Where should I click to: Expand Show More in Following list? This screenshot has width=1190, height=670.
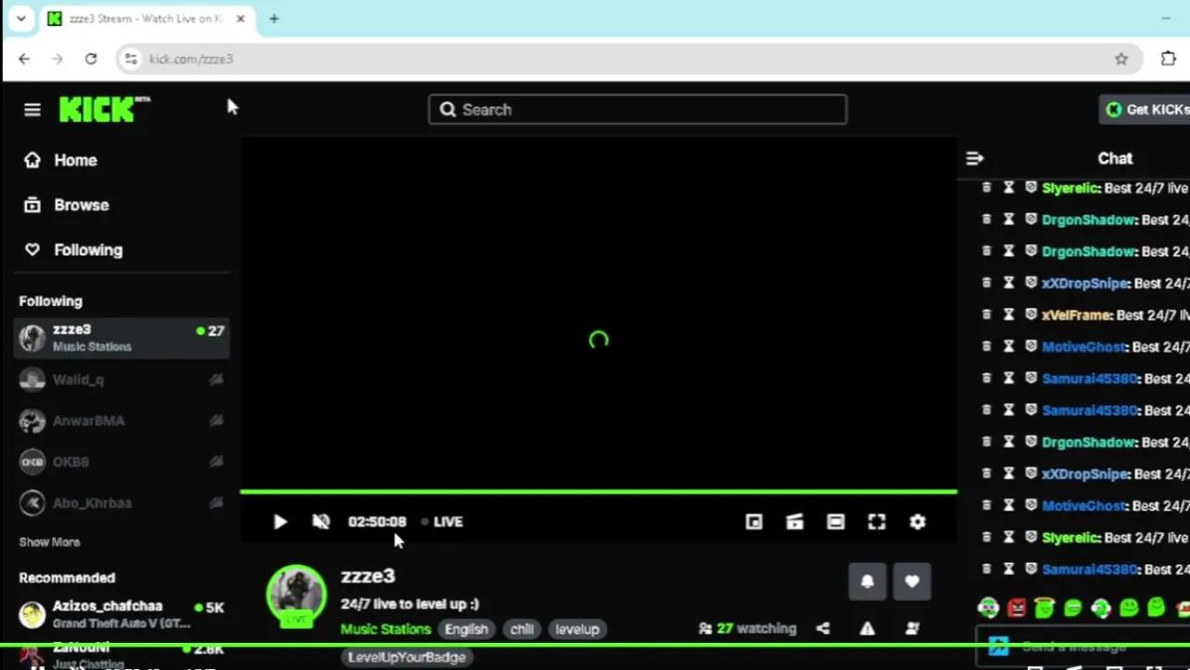49,542
